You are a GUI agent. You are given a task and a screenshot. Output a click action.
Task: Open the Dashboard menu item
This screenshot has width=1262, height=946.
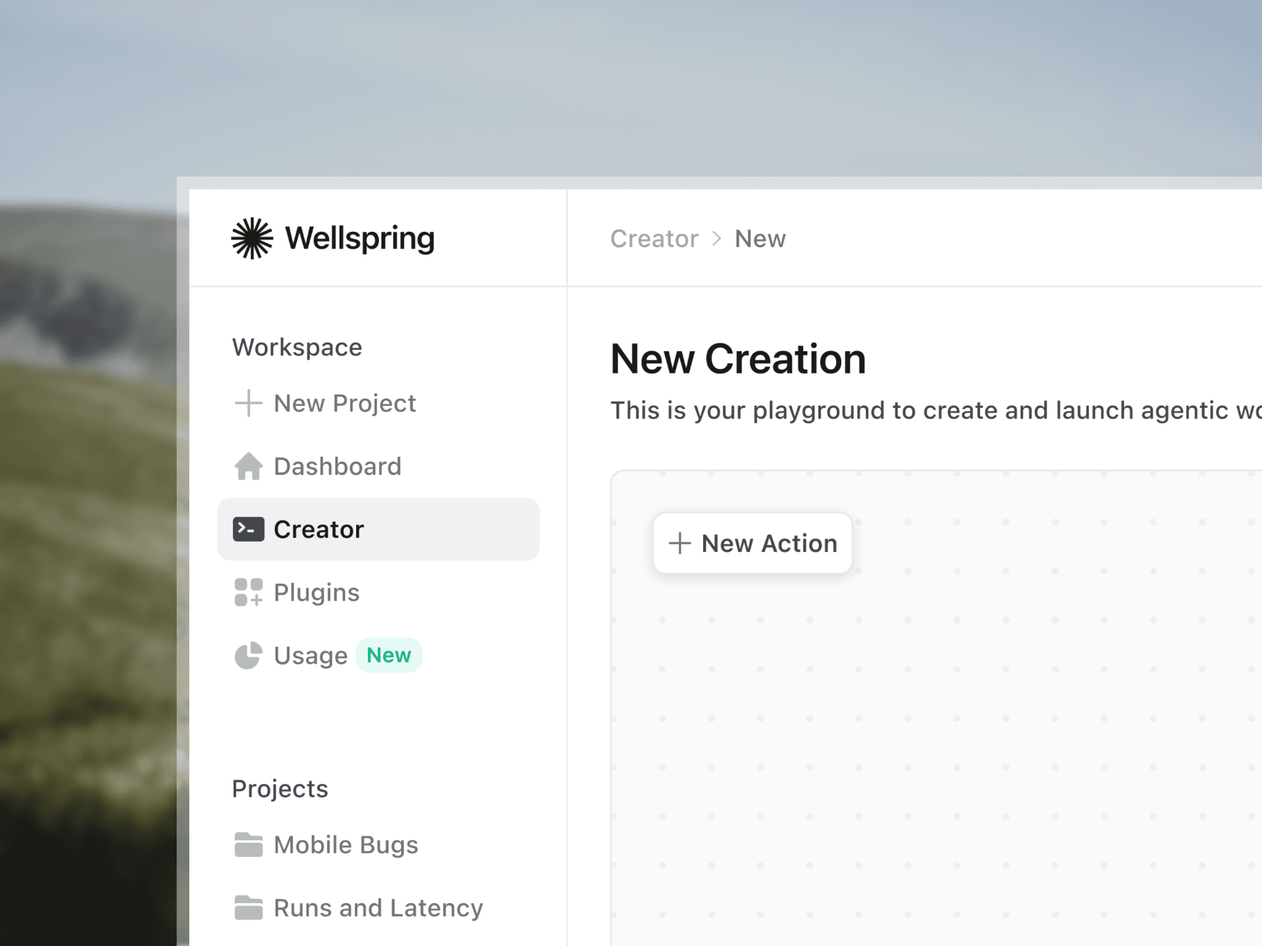coord(378,466)
